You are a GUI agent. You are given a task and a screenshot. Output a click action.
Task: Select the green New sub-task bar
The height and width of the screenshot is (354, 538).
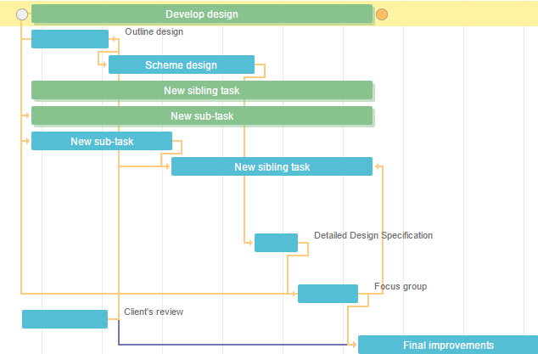point(202,115)
